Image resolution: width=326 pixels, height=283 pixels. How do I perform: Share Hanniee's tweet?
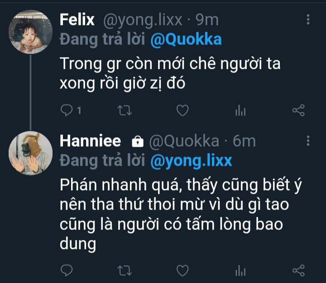pyautogui.click(x=298, y=271)
